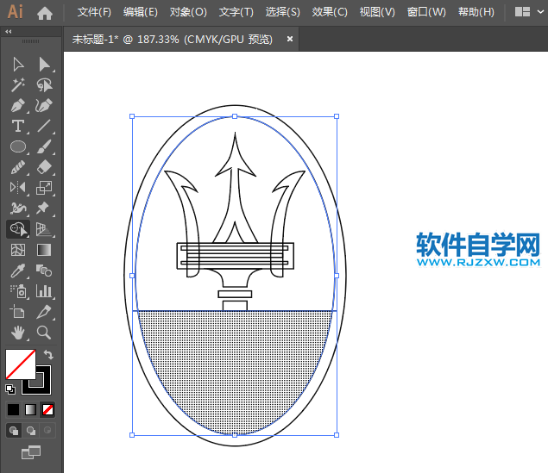Change the screen mode
The height and width of the screenshot is (473, 548).
[x=31, y=452]
